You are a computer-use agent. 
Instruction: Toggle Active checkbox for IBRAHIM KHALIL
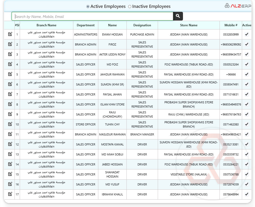point(247,194)
